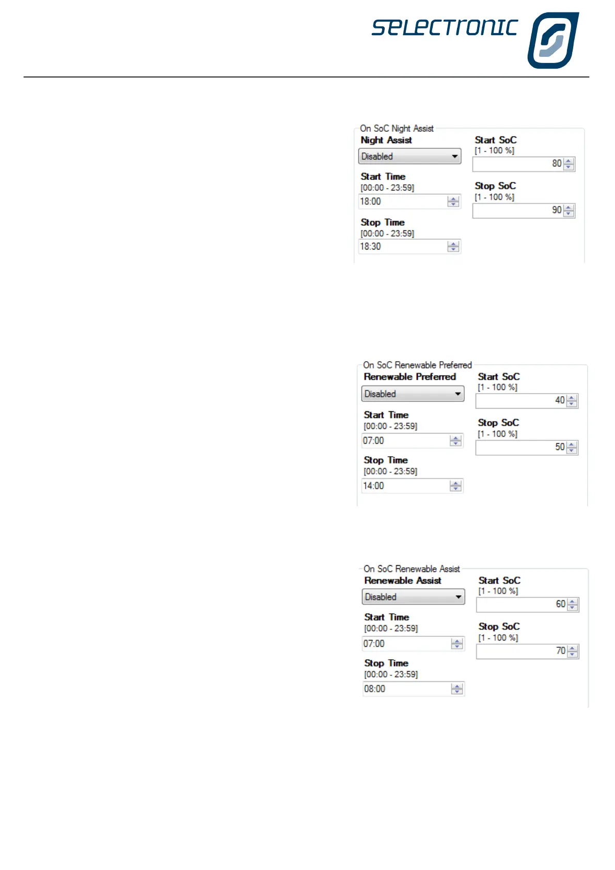The image size is (615, 870).
Task: Click the Renewable Preferred Start SoC spinner
Action: [x=572, y=400]
